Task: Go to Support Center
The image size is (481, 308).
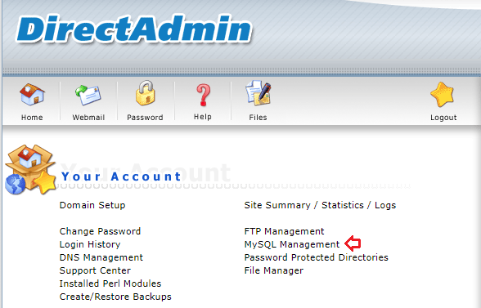Action: 95,270
